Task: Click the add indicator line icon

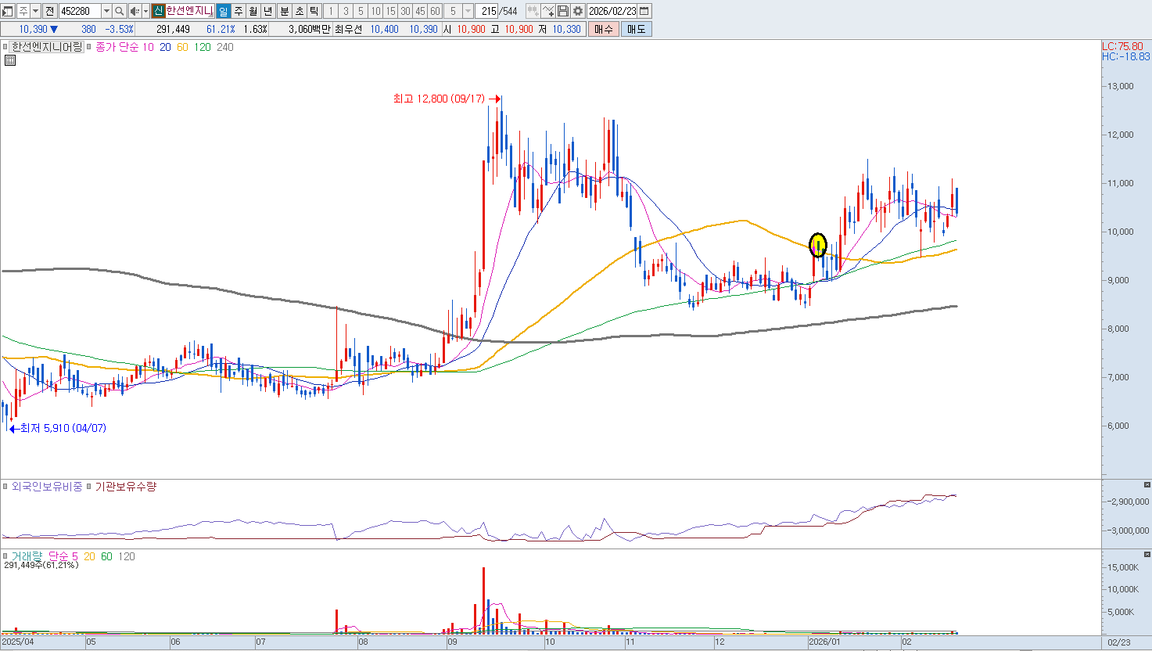Action: point(548,11)
